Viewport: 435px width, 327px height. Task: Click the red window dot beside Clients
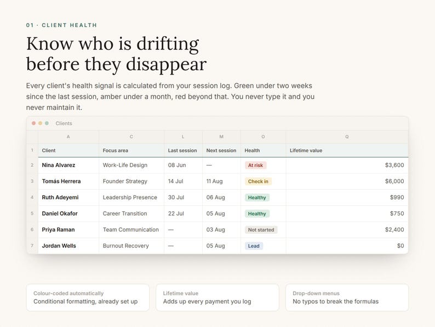[33, 123]
